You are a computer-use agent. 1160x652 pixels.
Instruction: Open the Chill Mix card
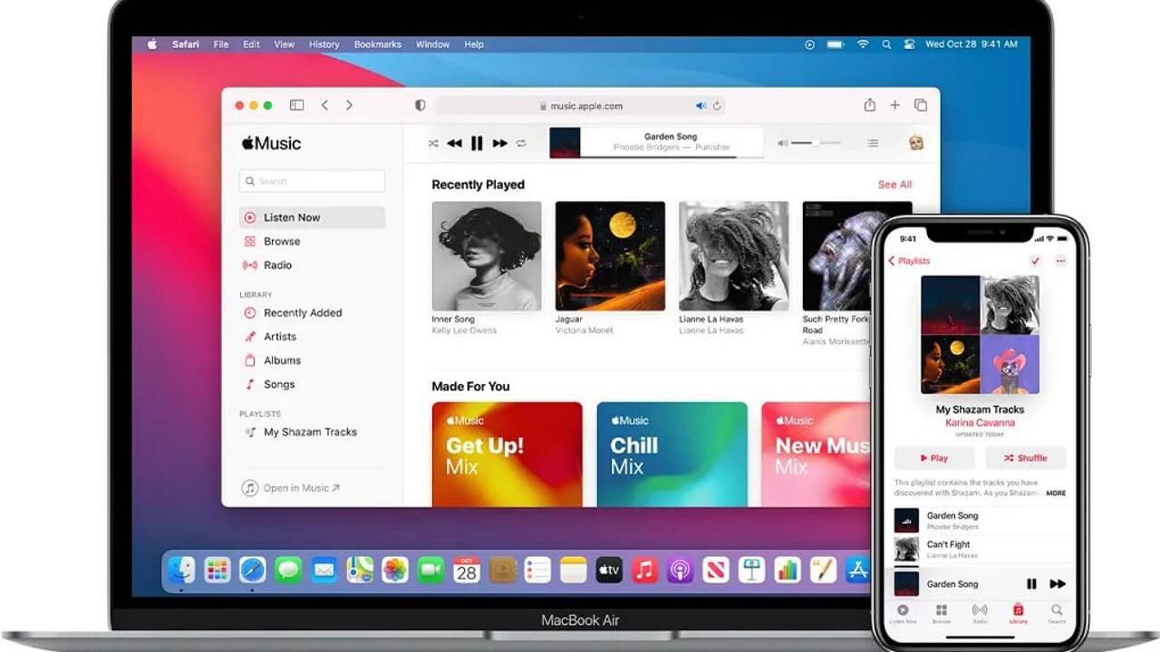(x=672, y=455)
